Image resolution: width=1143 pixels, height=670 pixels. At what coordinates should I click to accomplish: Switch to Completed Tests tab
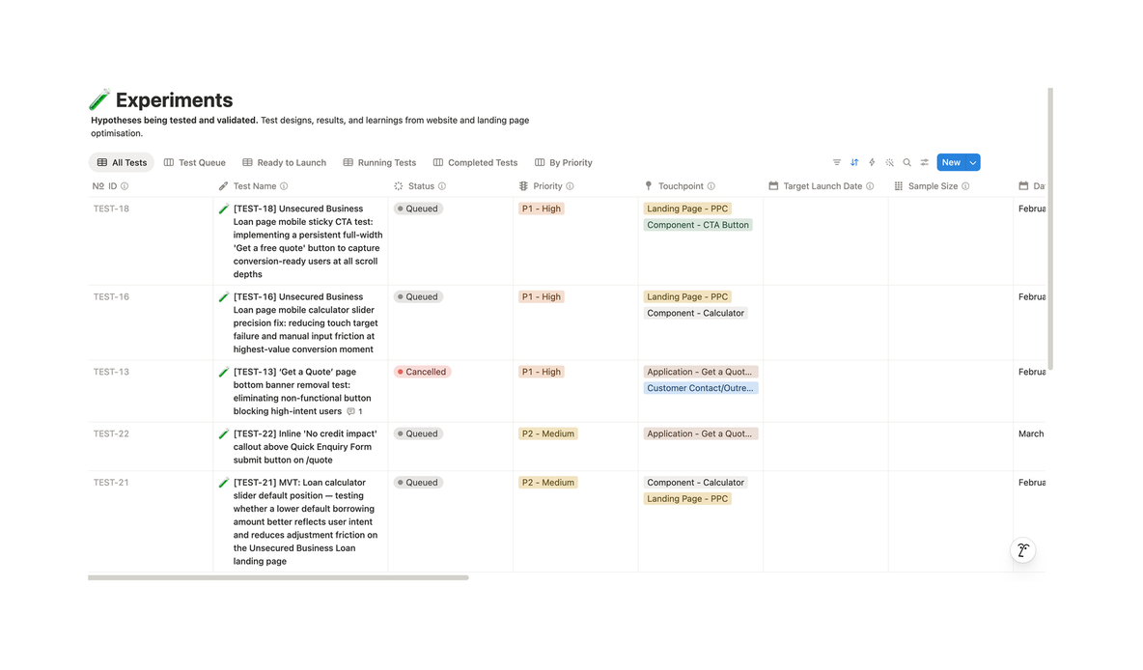pyautogui.click(x=475, y=162)
